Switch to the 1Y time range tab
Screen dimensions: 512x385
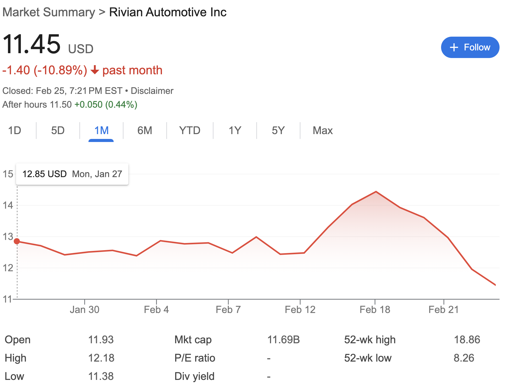[x=235, y=131]
